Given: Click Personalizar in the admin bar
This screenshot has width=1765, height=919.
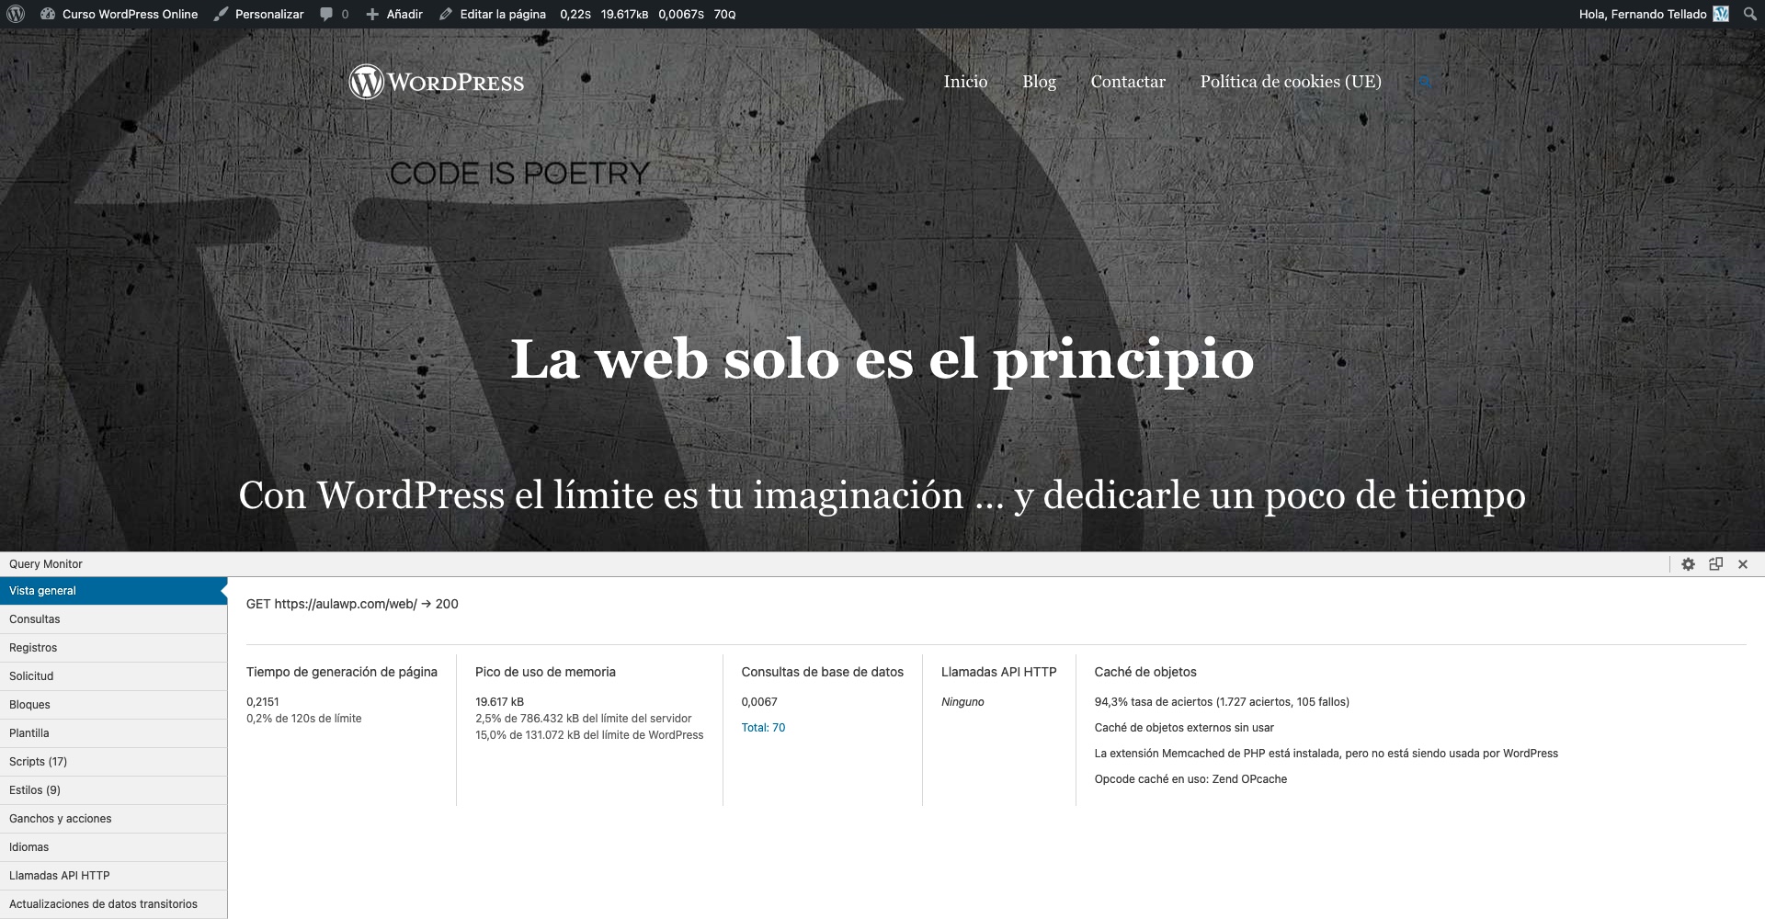Looking at the screenshot, I should click(259, 14).
